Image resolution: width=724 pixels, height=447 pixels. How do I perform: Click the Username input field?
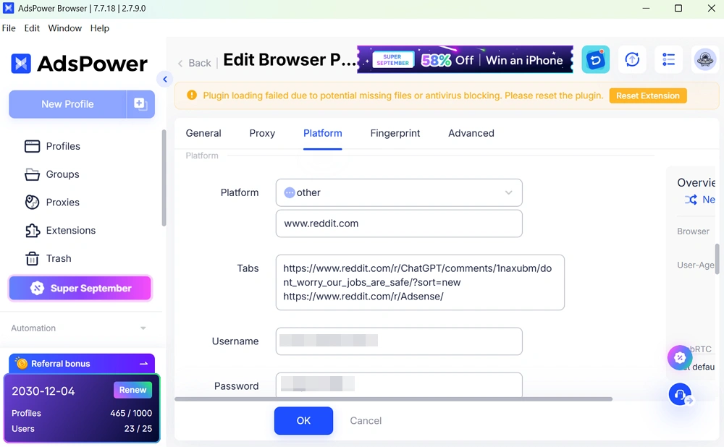click(399, 341)
